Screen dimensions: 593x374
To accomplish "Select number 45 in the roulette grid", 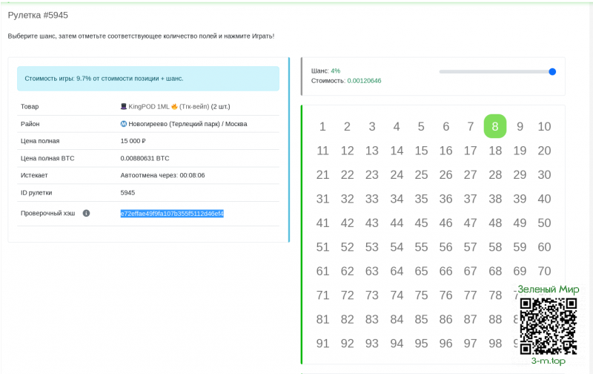I will click(x=421, y=223).
